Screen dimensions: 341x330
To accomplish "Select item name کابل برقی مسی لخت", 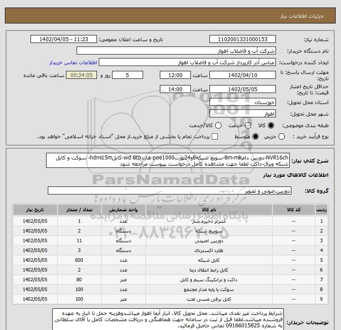I will [x=209, y=299].
